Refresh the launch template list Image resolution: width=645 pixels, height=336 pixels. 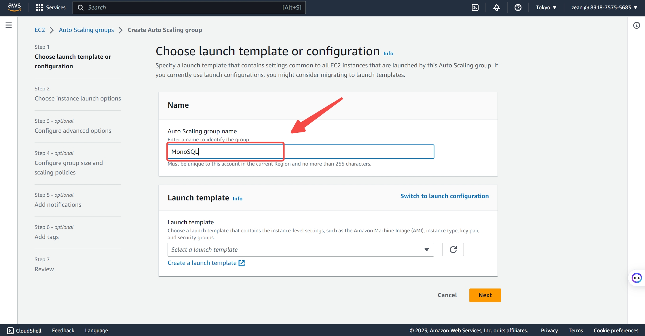point(453,250)
